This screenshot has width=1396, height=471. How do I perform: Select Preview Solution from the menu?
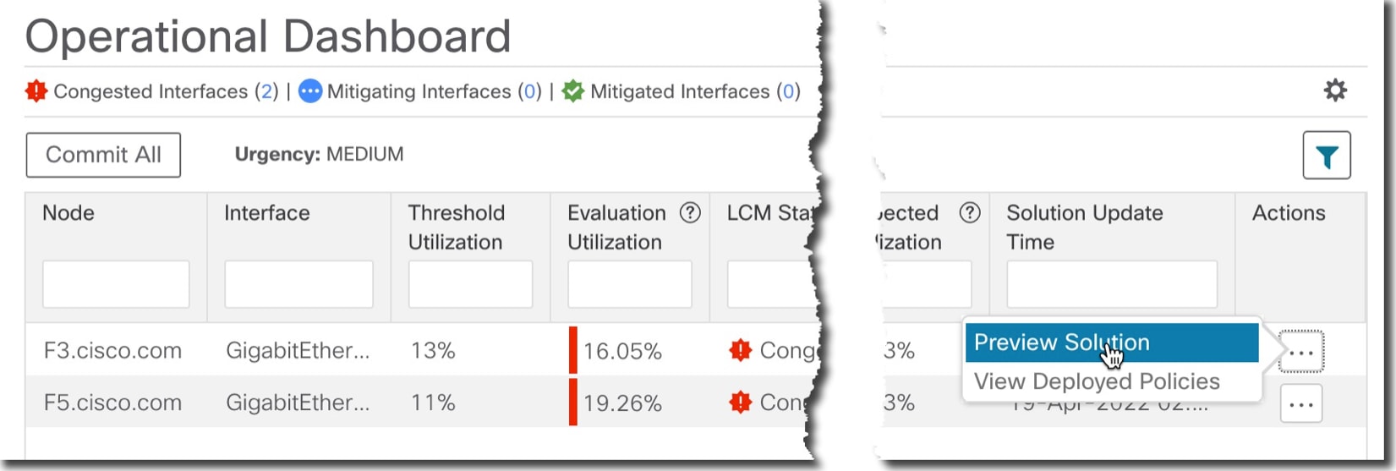point(1061,342)
